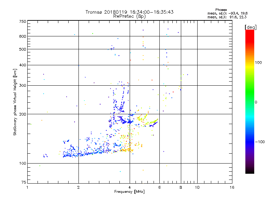Click the colorbar tick label '-100'

click(260, 142)
